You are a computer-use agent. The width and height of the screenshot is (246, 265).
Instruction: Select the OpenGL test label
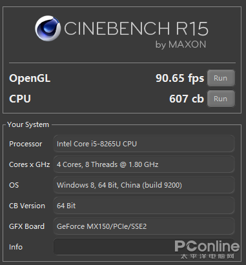pos(30,79)
